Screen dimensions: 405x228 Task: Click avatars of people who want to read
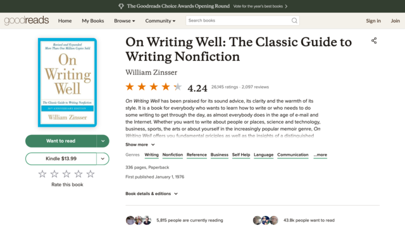pyautogui.click(x=266, y=220)
